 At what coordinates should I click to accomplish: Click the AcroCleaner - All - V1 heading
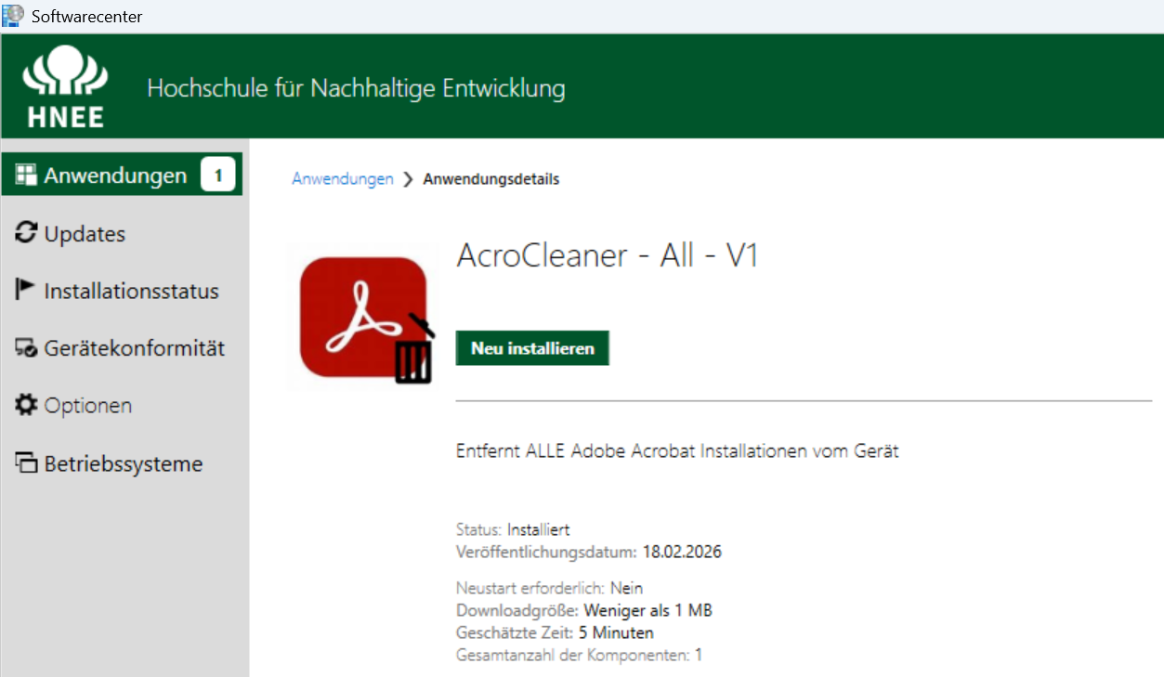[x=608, y=256]
